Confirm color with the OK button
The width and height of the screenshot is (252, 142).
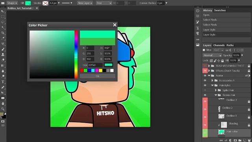click(97, 76)
